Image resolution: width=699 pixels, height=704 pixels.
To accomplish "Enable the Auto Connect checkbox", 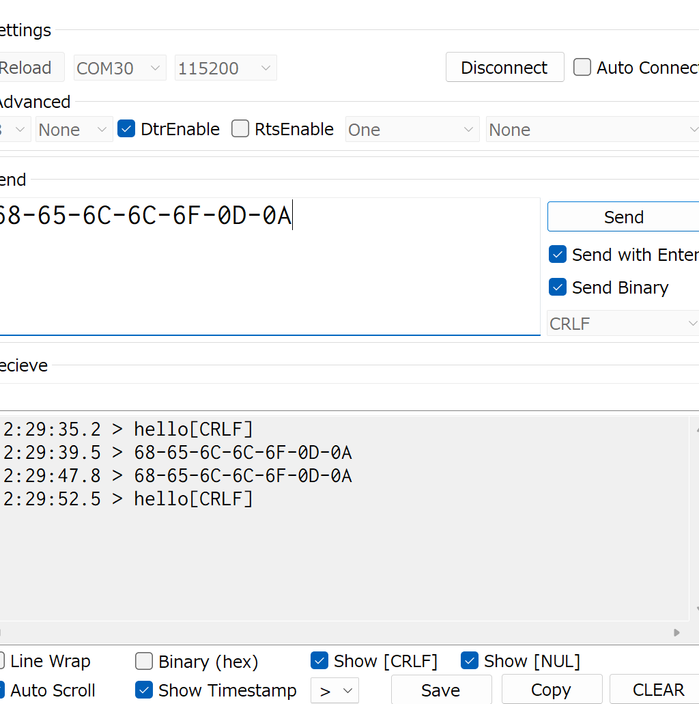I will tap(582, 68).
